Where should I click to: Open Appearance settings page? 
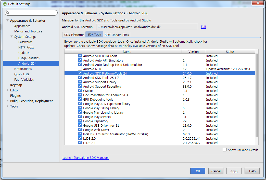coord(22,26)
